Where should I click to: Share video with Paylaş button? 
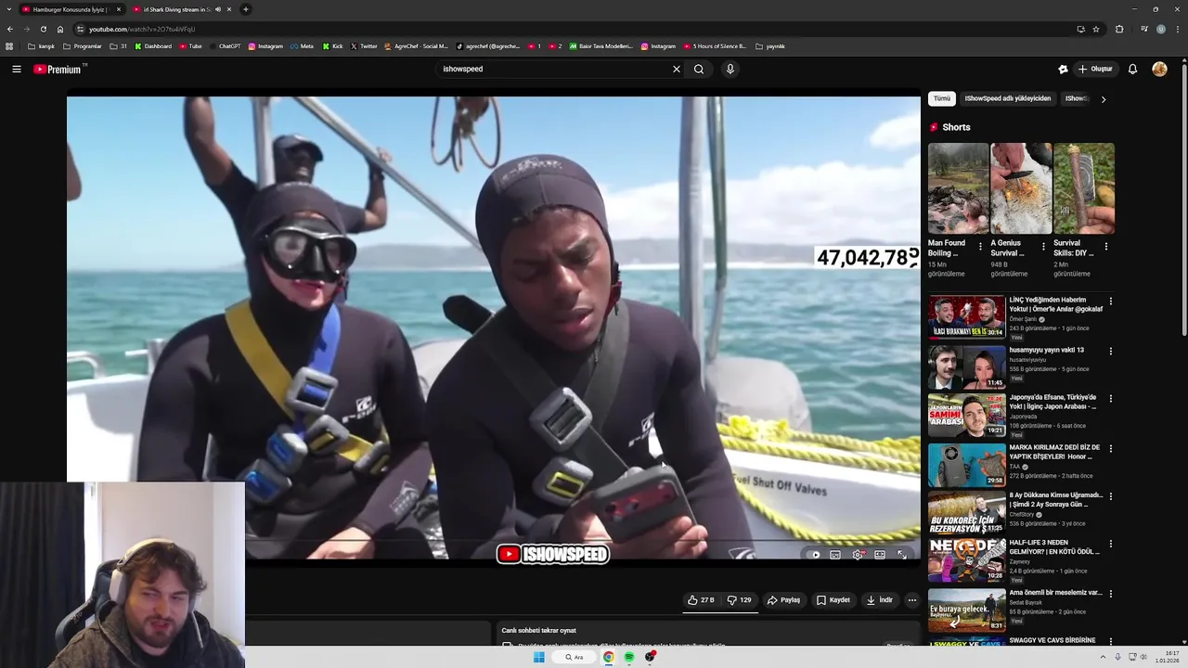coord(783,600)
